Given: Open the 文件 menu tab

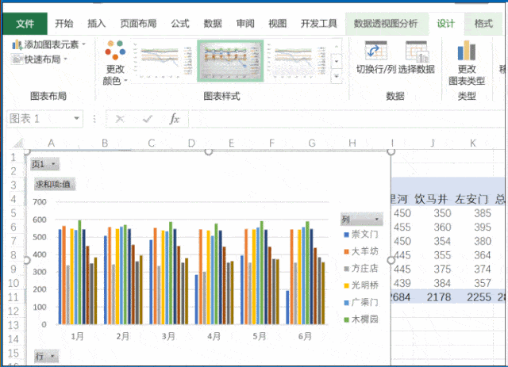Looking at the screenshot, I should (25, 23).
